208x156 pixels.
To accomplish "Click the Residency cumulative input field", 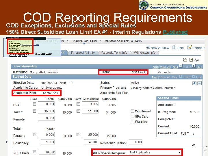I will [90, 142].
